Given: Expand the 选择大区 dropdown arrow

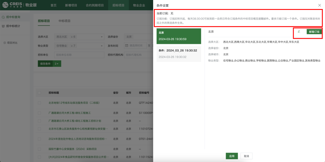Looking at the screenshot, I should click(102, 37).
